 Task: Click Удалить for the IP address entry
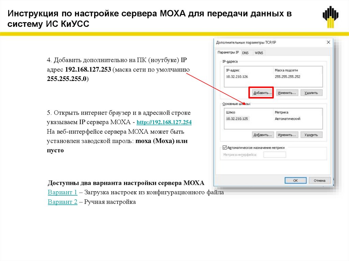312,92
